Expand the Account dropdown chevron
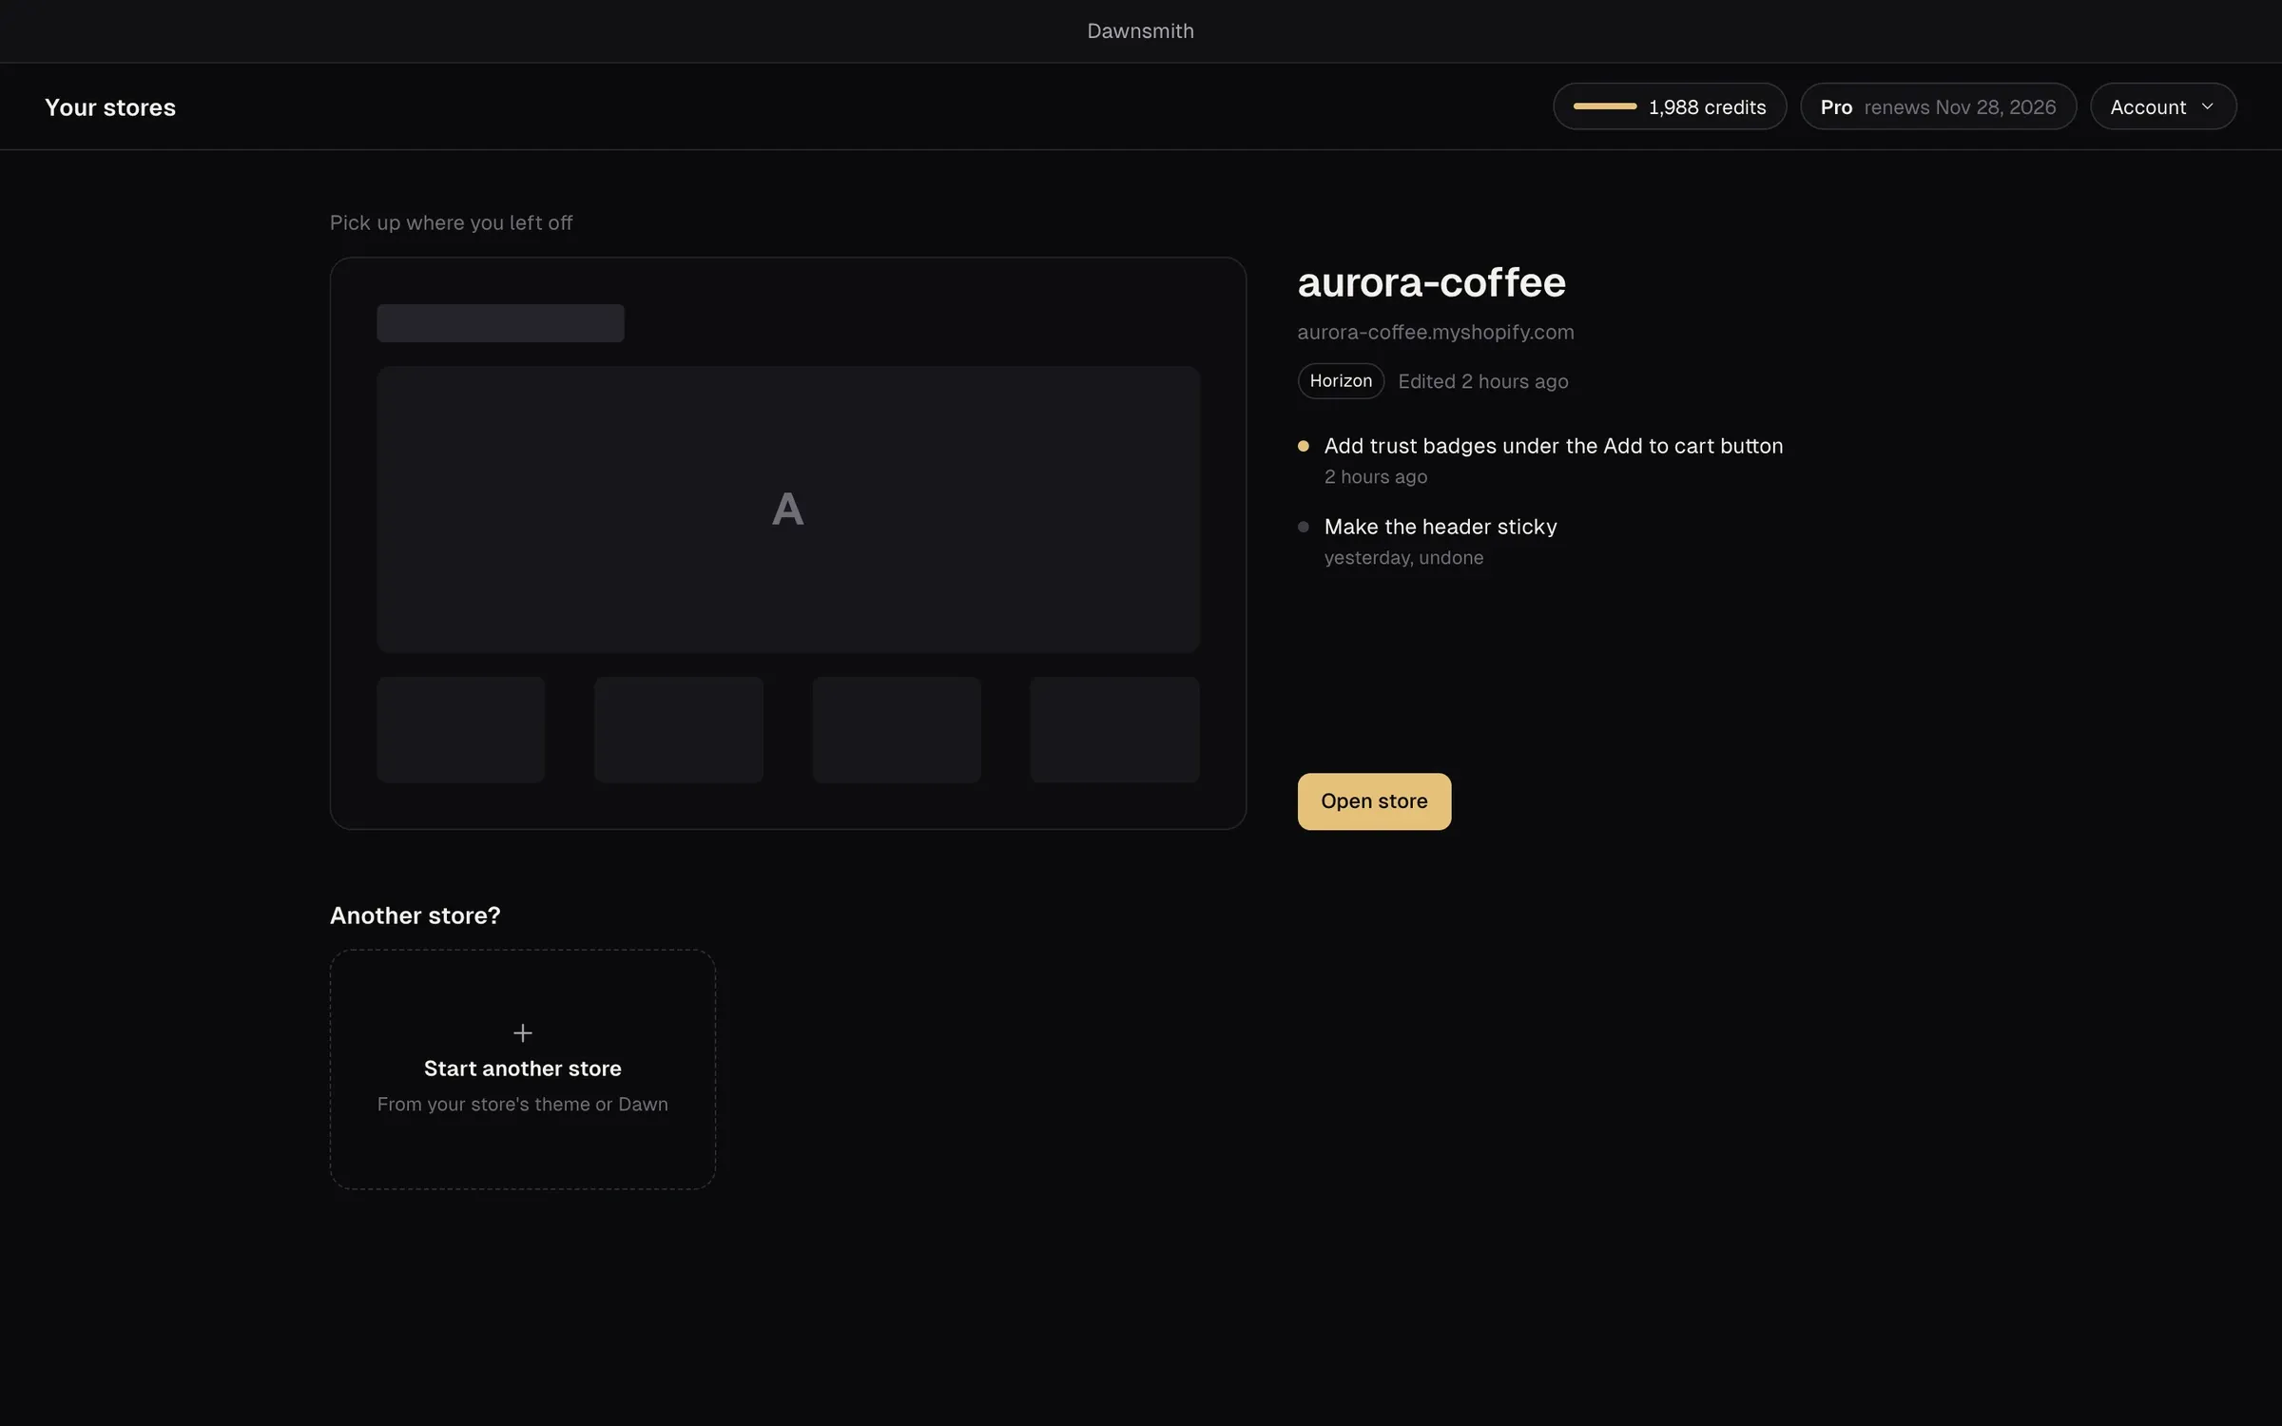 click(x=2207, y=106)
